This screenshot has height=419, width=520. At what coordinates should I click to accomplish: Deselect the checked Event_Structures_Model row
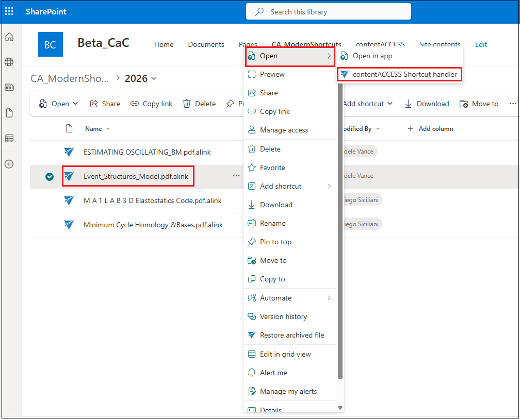point(50,177)
